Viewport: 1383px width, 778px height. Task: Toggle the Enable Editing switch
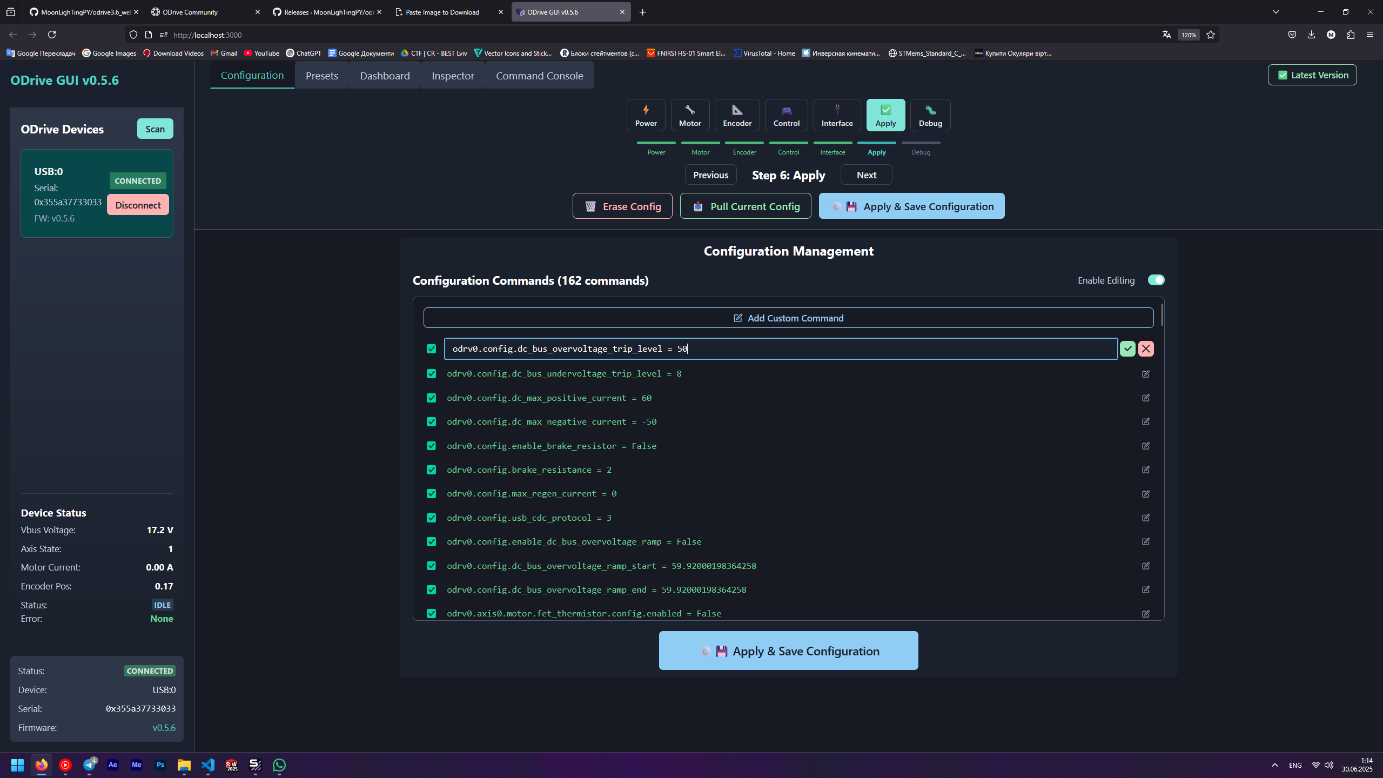pos(1156,280)
